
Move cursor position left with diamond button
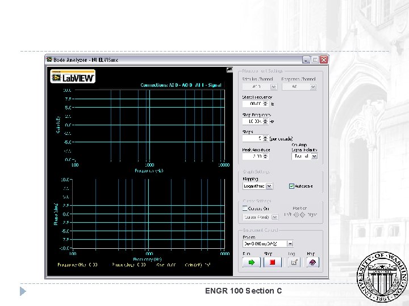click(x=296, y=216)
